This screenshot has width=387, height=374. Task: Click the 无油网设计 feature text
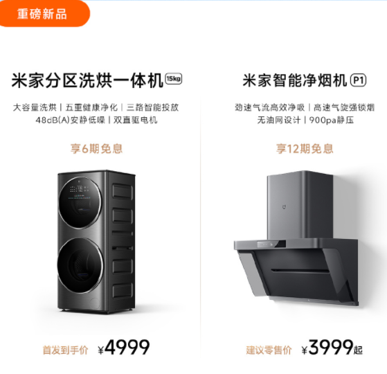tap(279, 121)
